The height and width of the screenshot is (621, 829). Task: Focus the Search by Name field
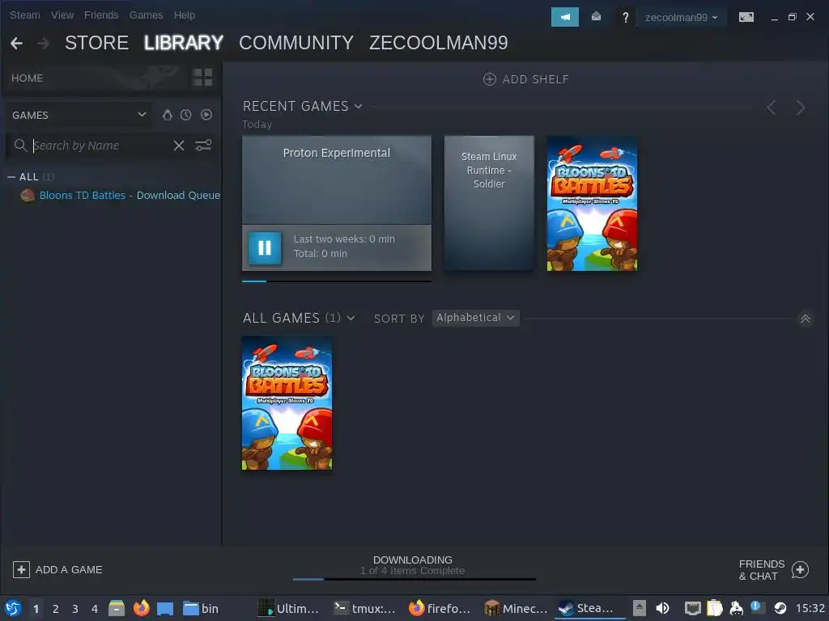tap(100, 146)
